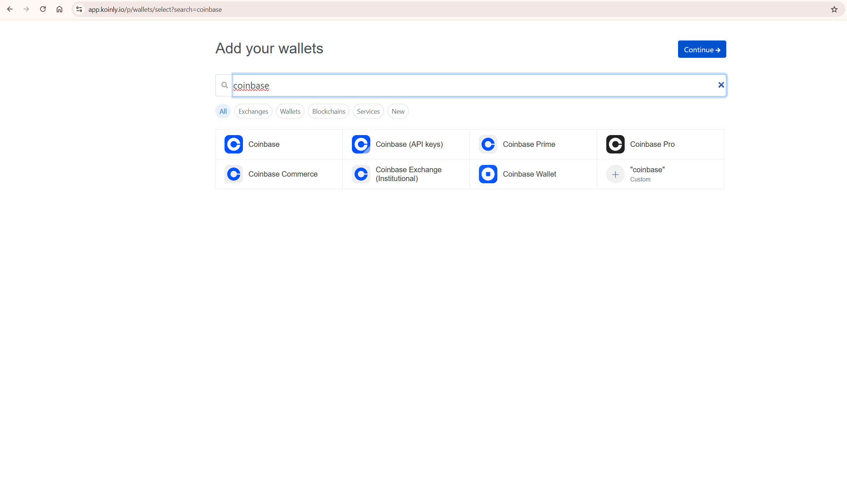Select the Coinbase Commerce icon

click(x=233, y=174)
